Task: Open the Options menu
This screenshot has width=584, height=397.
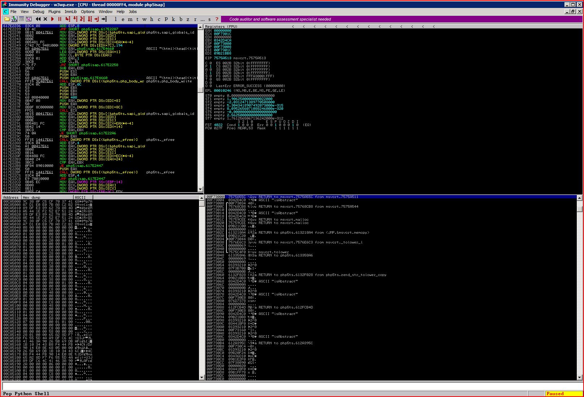Action: [x=87, y=12]
